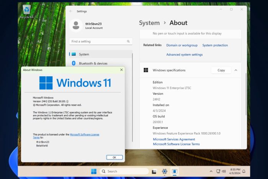This screenshot has height=179, width=268.
Task: Show hidden tray icons chevron
Action: [211, 171]
